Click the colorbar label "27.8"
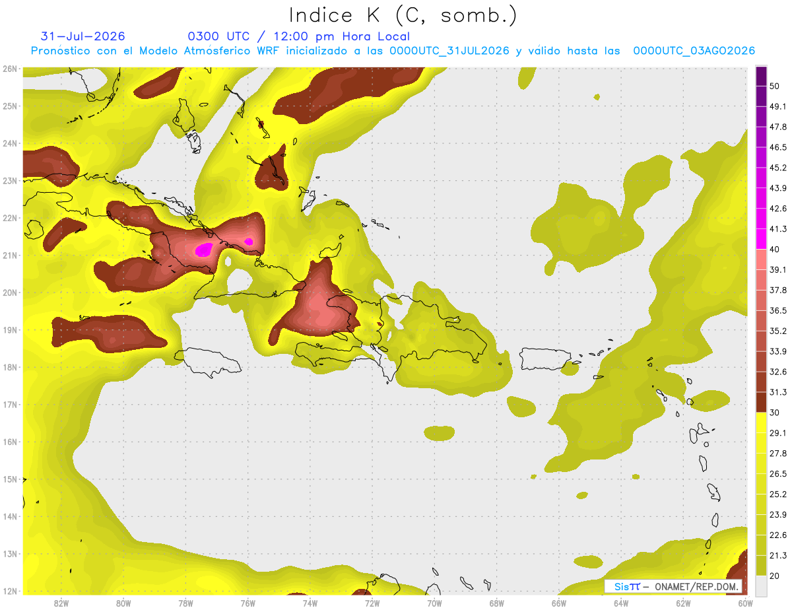This screenshot has height=612, width=792. [777, 454]
